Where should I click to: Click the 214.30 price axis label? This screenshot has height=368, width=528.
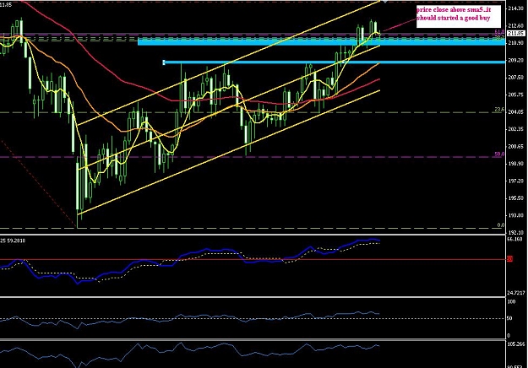coord(516,8)
